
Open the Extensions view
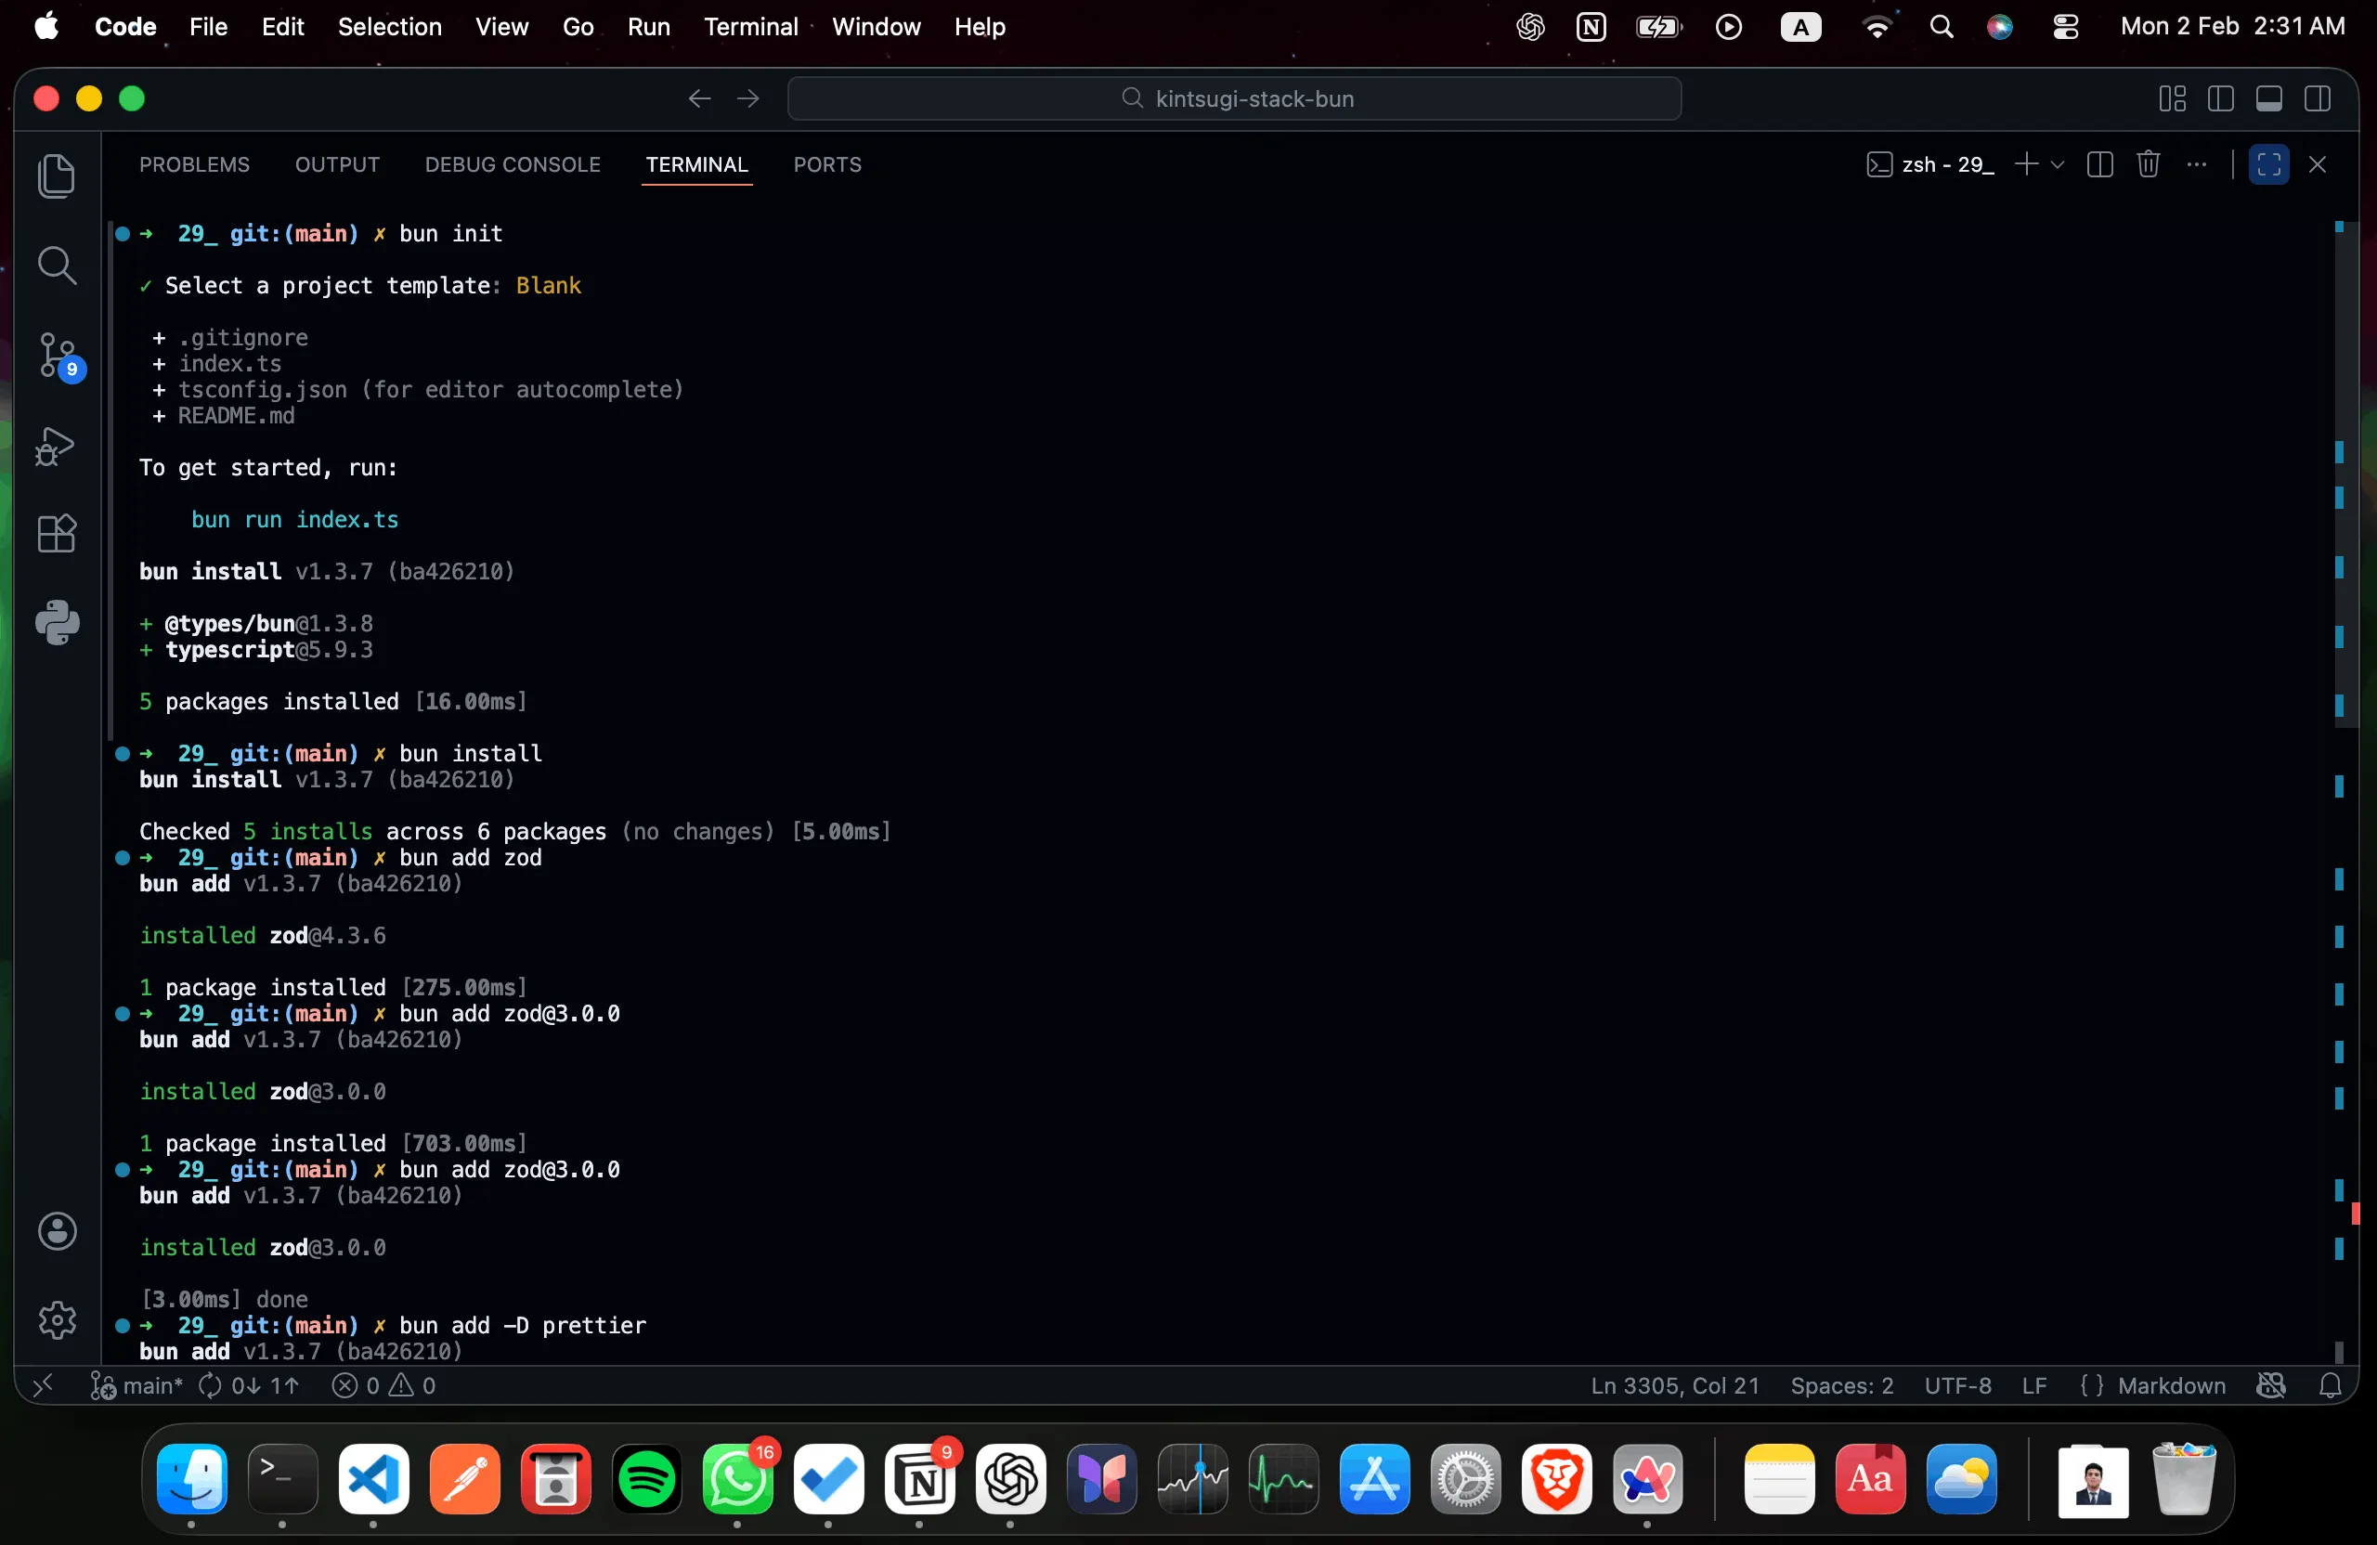click(x=56, y=534)
